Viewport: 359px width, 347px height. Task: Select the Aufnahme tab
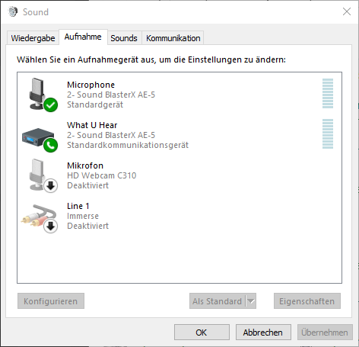[83, 37]
